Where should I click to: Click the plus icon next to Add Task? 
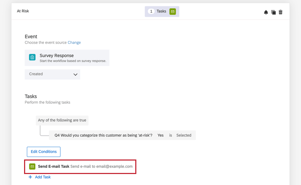[30, 177]
